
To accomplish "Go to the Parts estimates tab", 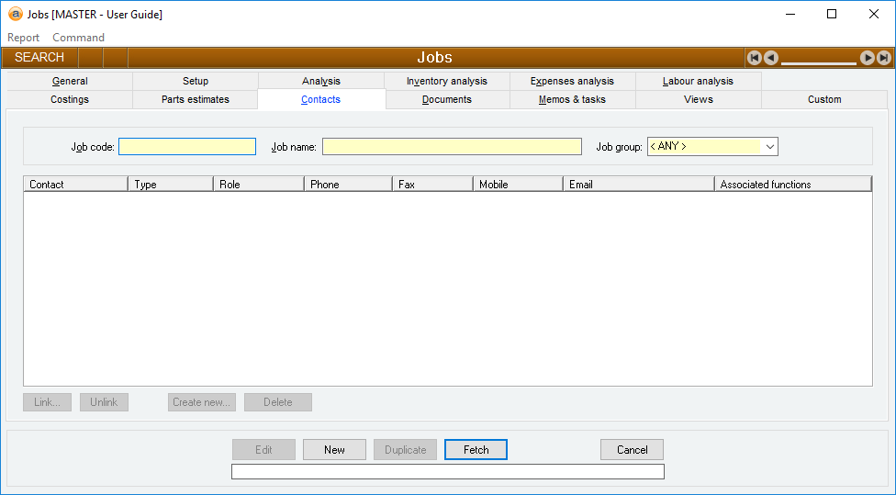I will (x=196, y=99).
